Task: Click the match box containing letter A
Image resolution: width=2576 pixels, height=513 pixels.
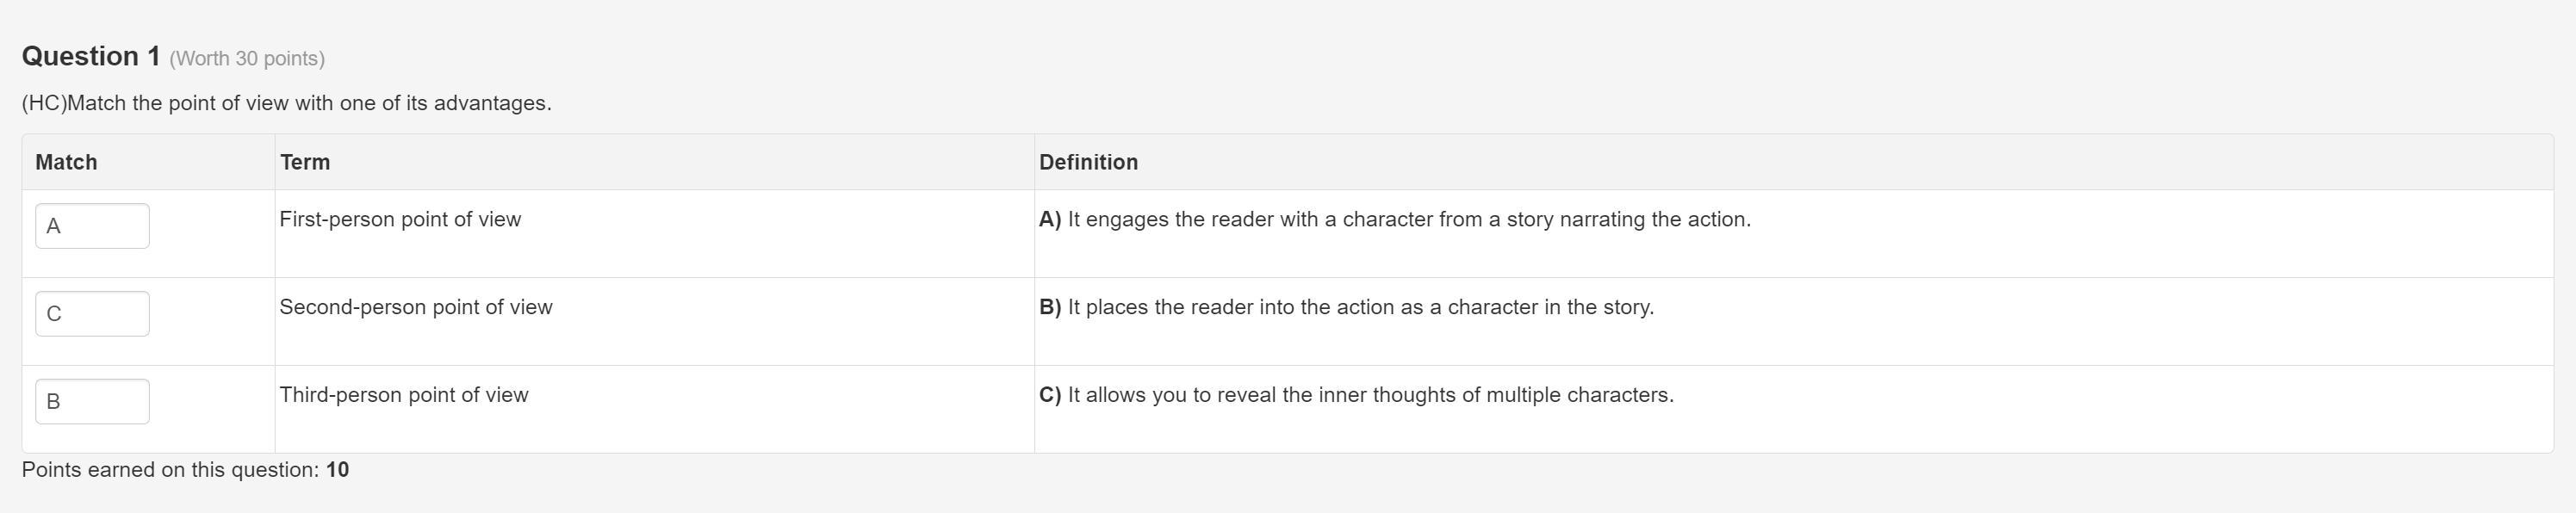Action: point(92,226)
